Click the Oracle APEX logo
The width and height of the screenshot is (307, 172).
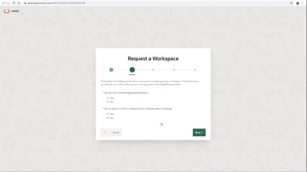[x=12, y=11]
